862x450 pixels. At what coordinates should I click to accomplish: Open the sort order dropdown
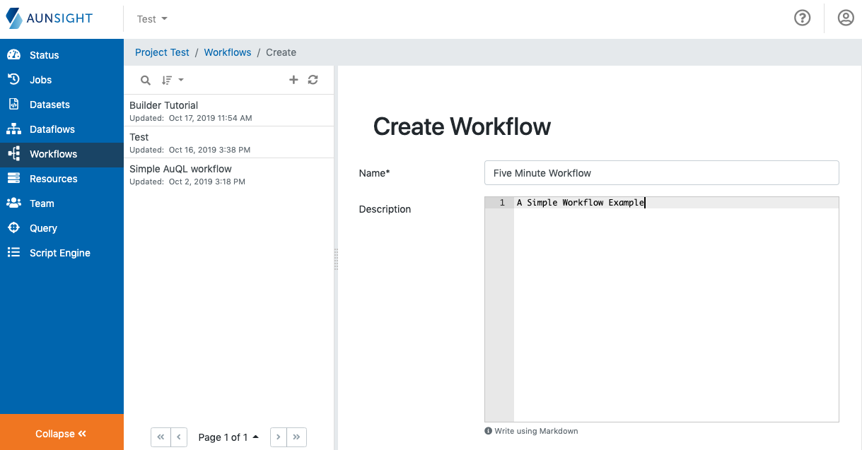pos(172,80)
